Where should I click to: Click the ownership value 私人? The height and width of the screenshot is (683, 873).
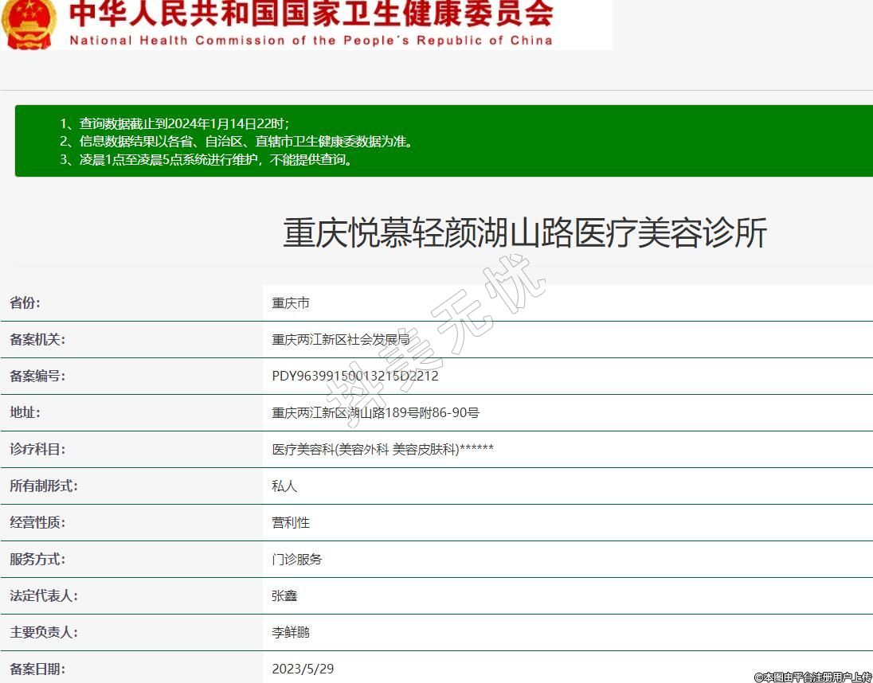tap(284, 486)
